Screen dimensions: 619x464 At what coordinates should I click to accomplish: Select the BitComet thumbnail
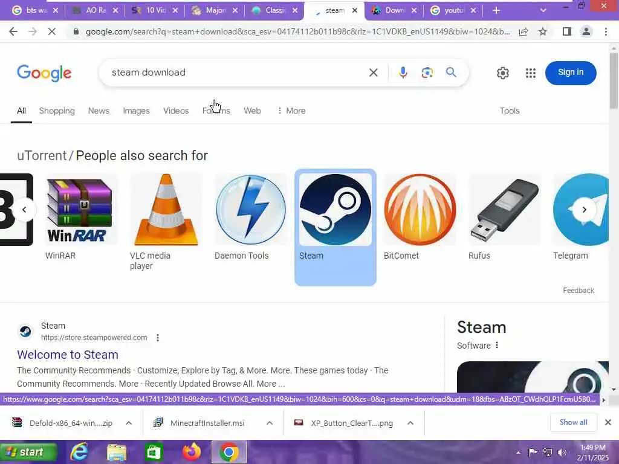pyautogui.click(x=420, y=210)
